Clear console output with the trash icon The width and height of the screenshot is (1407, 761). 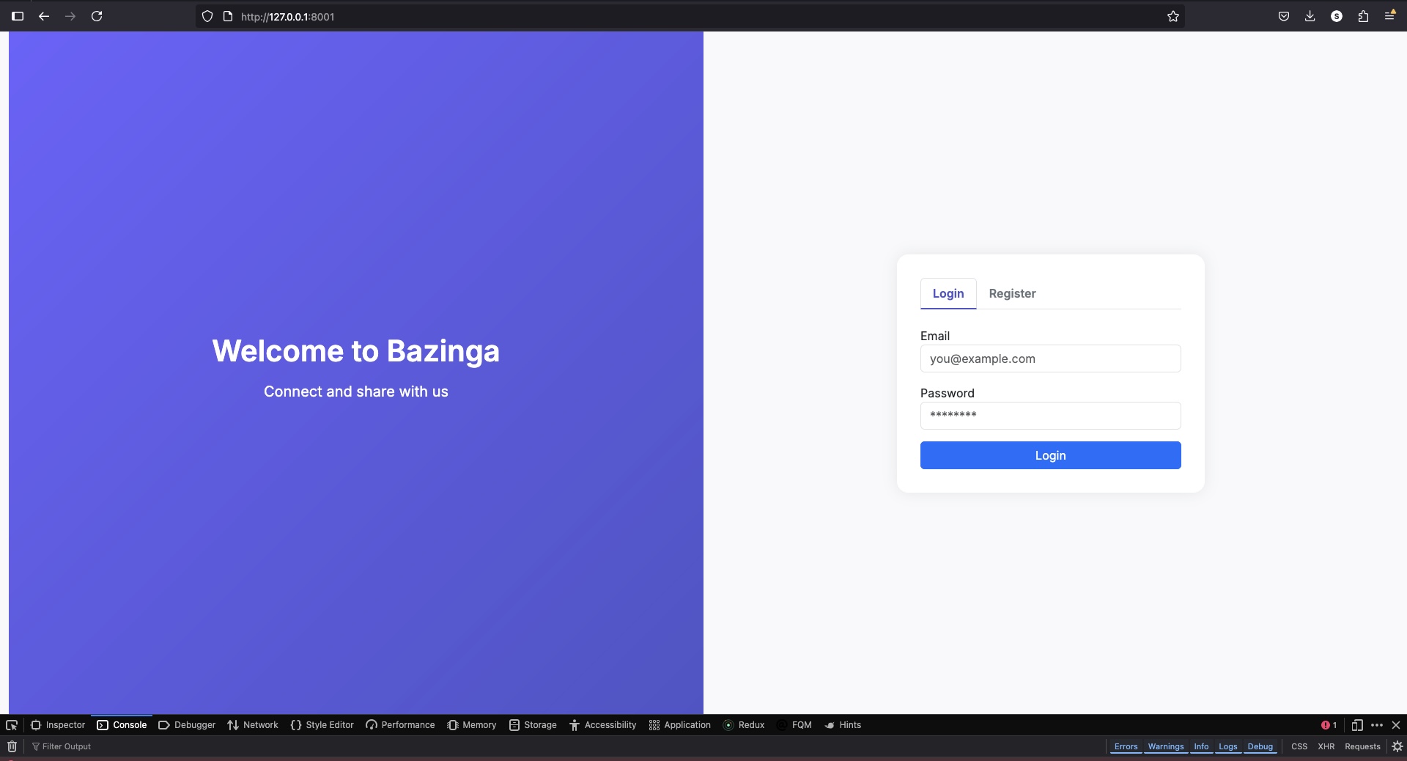click(x=12, y=746)
